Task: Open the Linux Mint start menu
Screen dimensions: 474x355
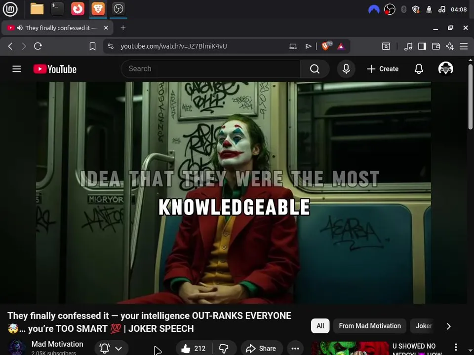Action: tap(10, 9)
